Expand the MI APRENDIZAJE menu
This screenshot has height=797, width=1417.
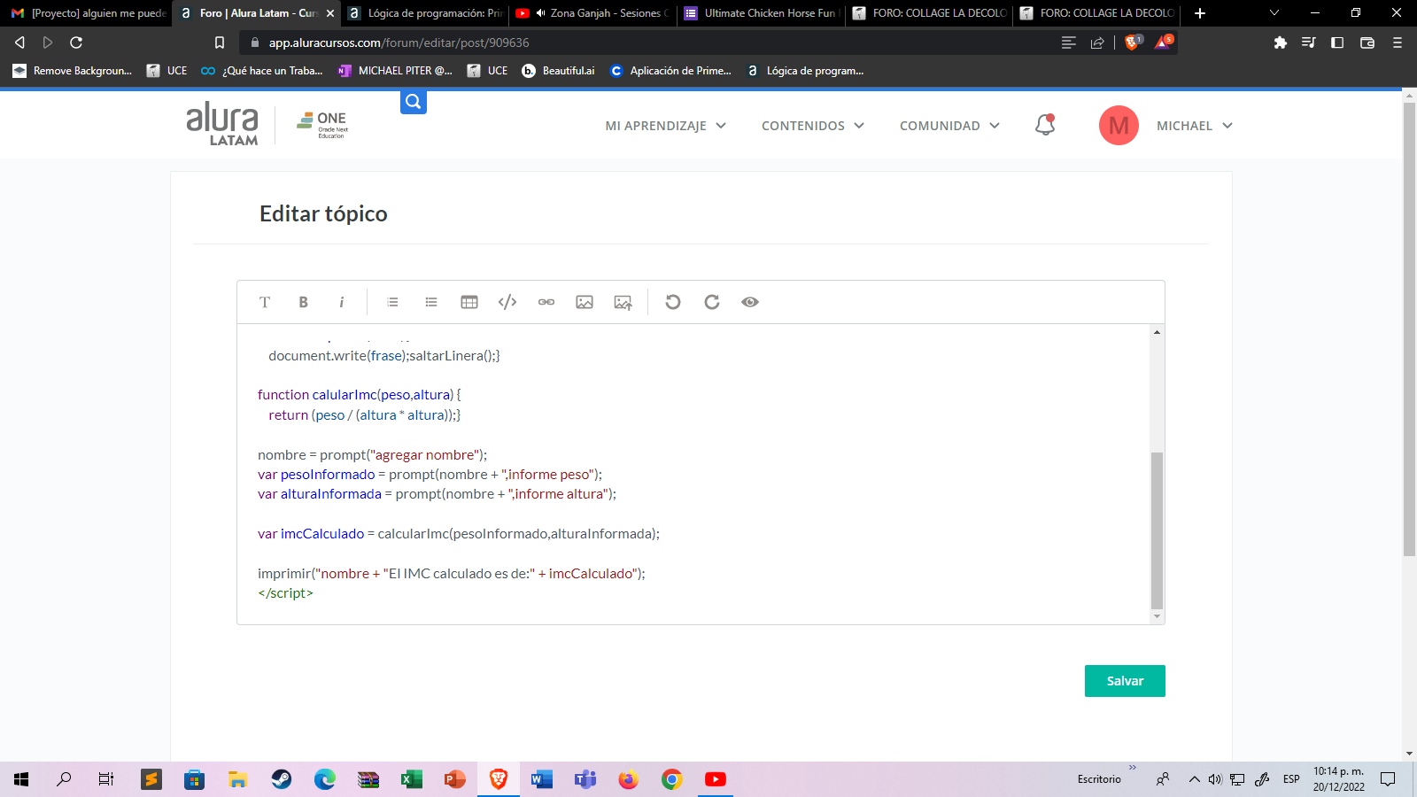click(666, 126)
